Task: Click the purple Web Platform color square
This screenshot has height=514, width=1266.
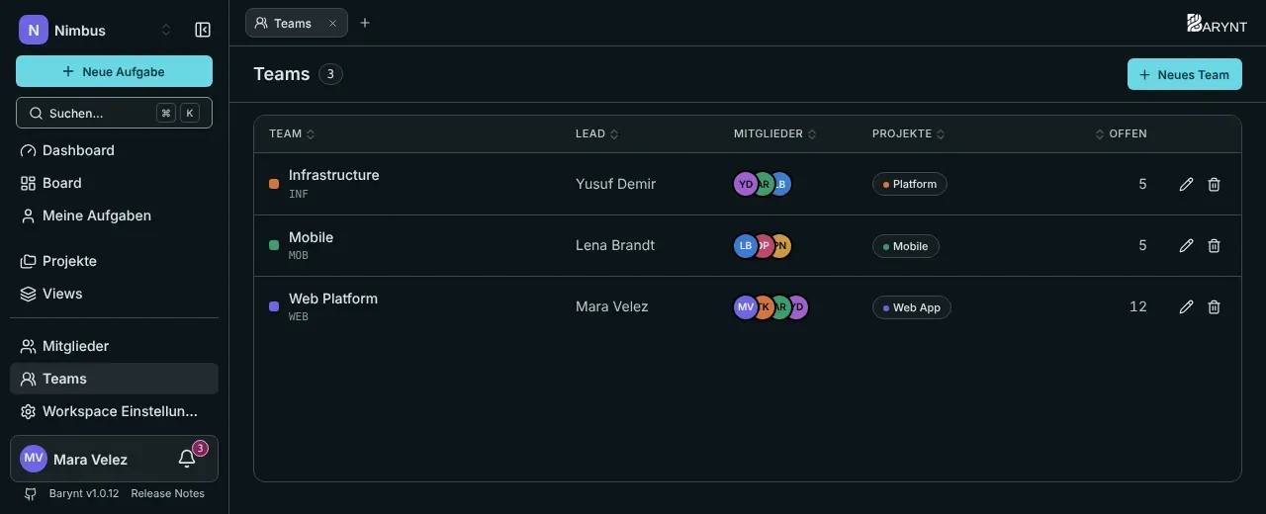Action: (x=274, y=306)
